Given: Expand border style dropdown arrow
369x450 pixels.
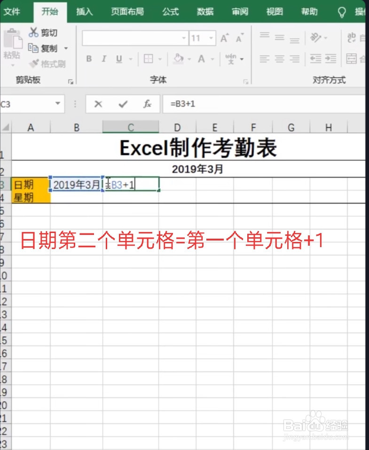Looking at the screenshot, I should point(160,59).
